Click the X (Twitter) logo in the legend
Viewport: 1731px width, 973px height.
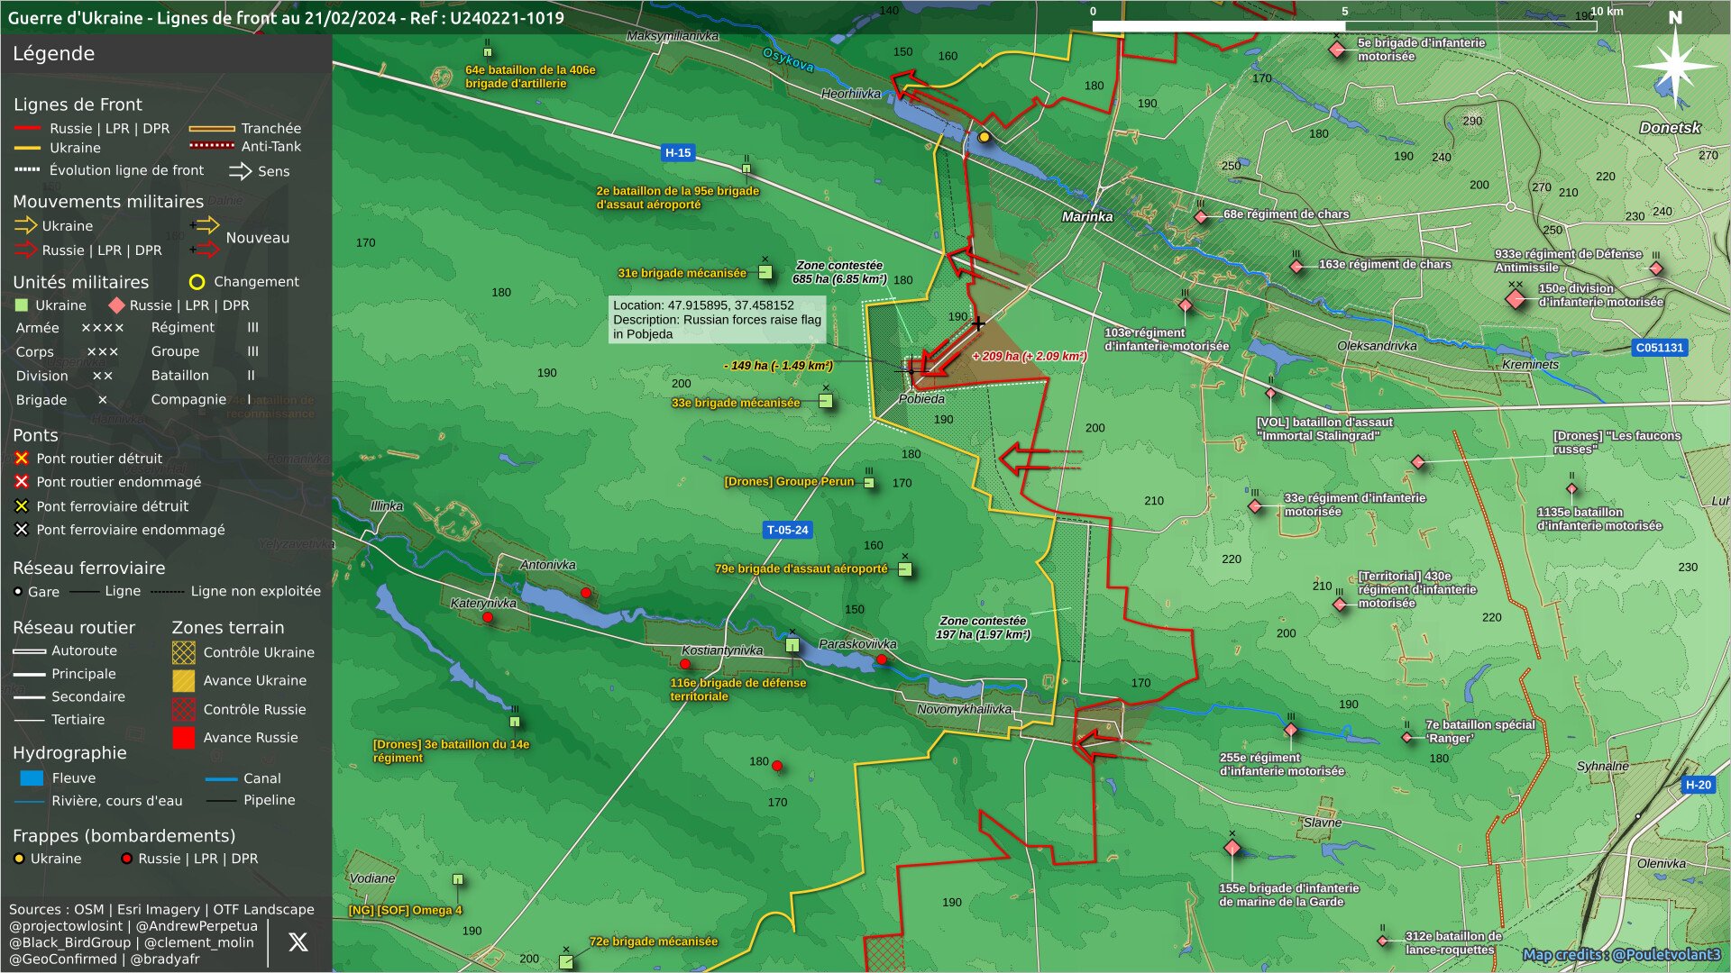point(298,942)
